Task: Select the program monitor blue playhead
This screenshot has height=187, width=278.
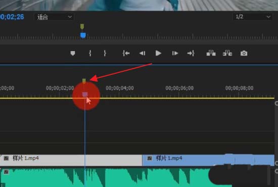Action: pyautogui.click(x=83, y=35)
